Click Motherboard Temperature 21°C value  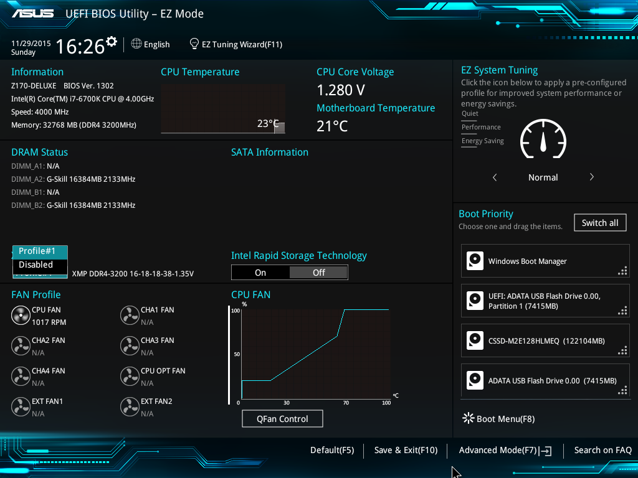click(x=332, y=126)
